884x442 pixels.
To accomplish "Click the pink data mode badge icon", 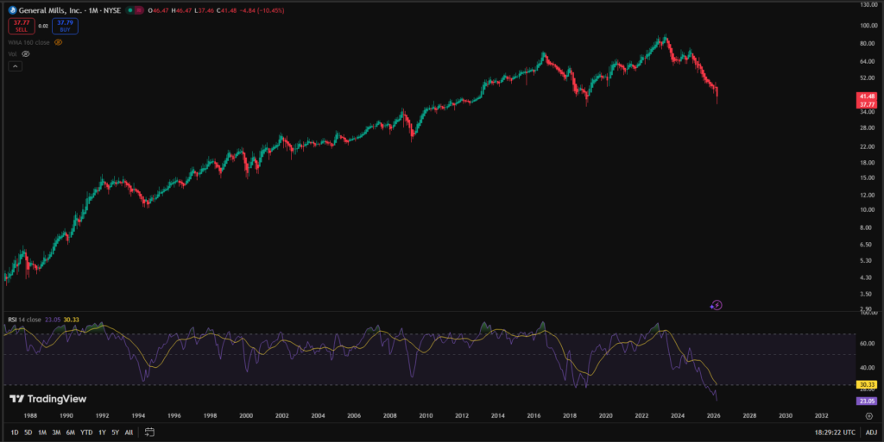I will (x=139, y=10).
